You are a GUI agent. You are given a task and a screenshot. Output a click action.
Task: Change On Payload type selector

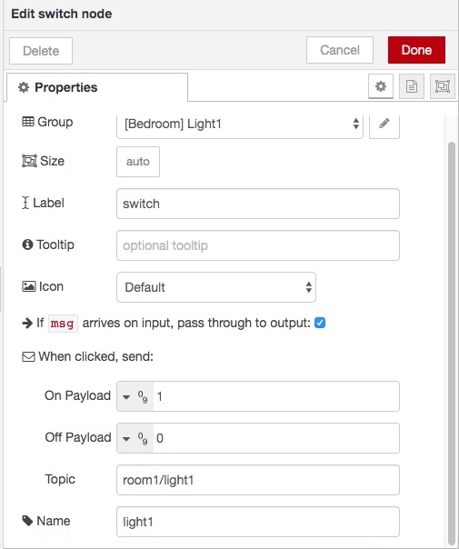coord(135,396)
